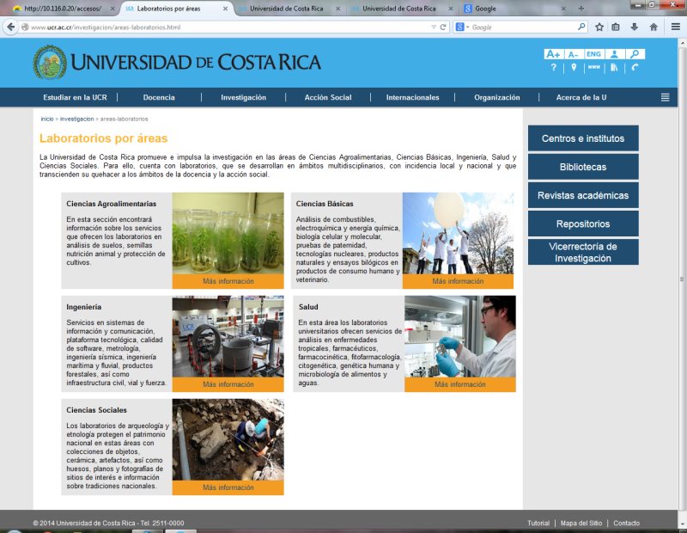Follow the investigacion breadcrumb link
The image size is (687, 533).
tap(76, 119)
